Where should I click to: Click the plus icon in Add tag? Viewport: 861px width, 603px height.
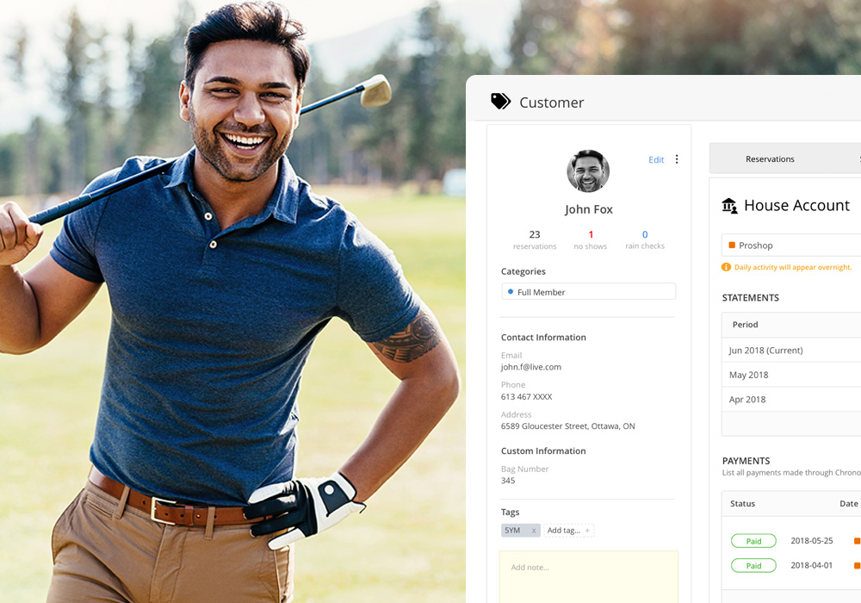tap(587, 531)
